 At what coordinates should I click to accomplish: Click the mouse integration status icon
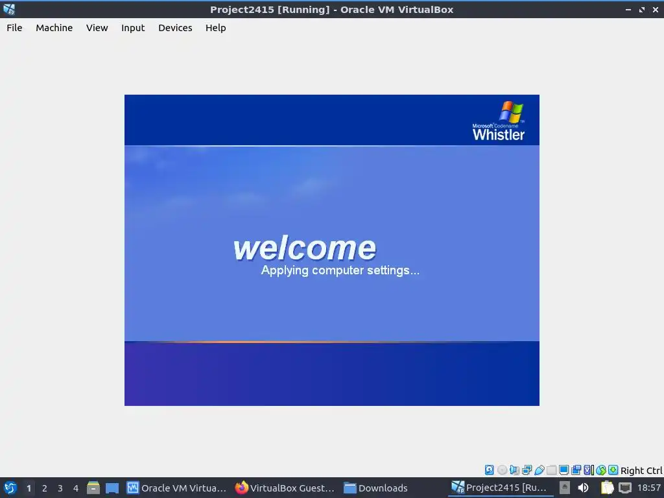coord(601,469)
